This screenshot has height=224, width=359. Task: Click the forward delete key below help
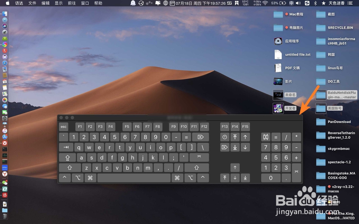(225, 147)
